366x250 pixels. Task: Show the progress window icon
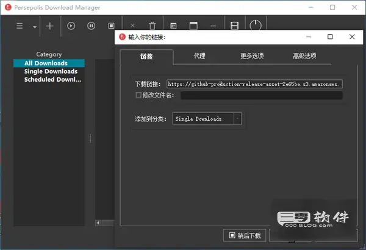[x=193, y=26]
